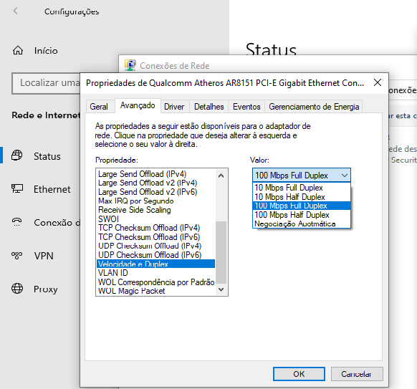Open the Gerenciamento de Energia tab
This screenshot has height=389, width=417.
point(314,107)
